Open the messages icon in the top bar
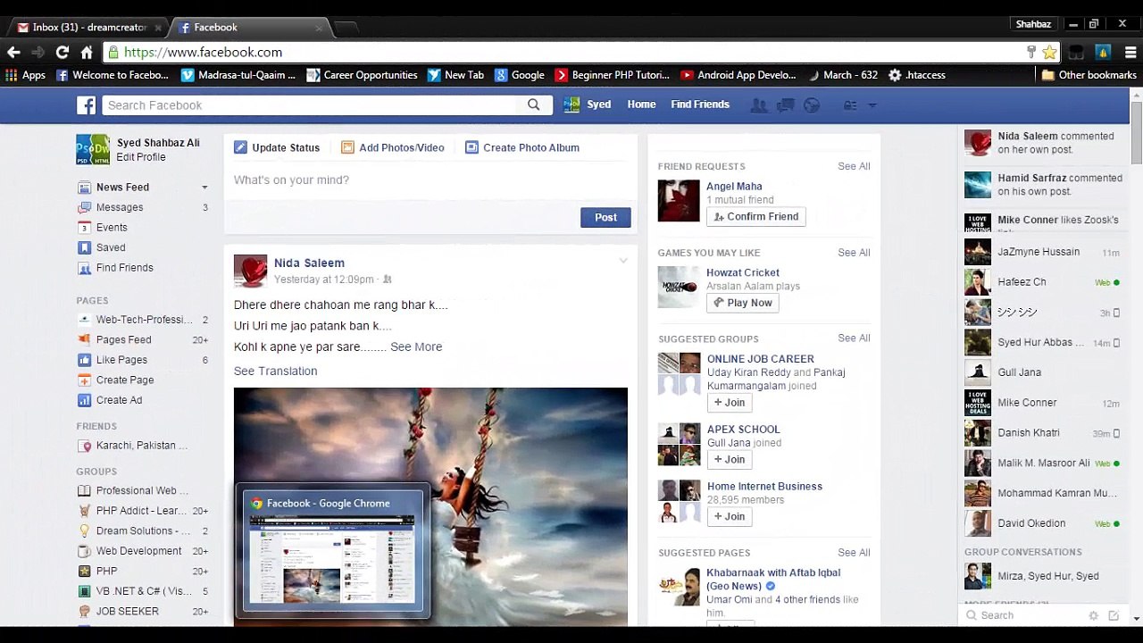 click(786, 105)
